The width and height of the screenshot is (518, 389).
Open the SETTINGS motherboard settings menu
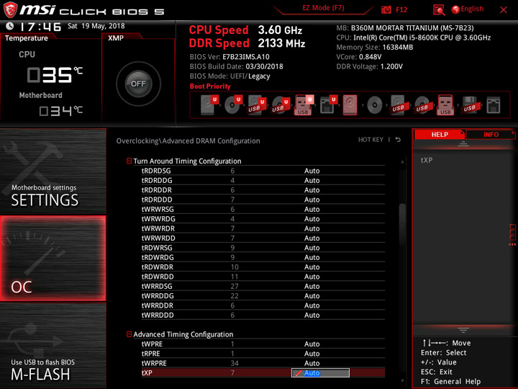(x=53, y=171)
